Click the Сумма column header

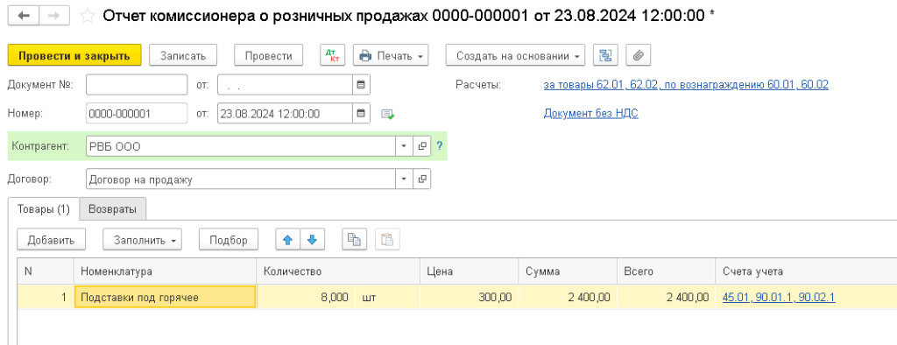[x=568, y=271]
